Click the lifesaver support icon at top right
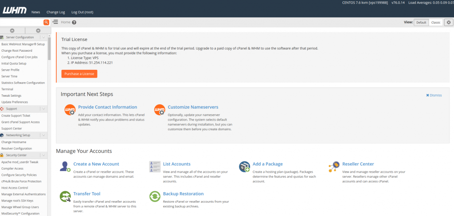 [448, 22]
